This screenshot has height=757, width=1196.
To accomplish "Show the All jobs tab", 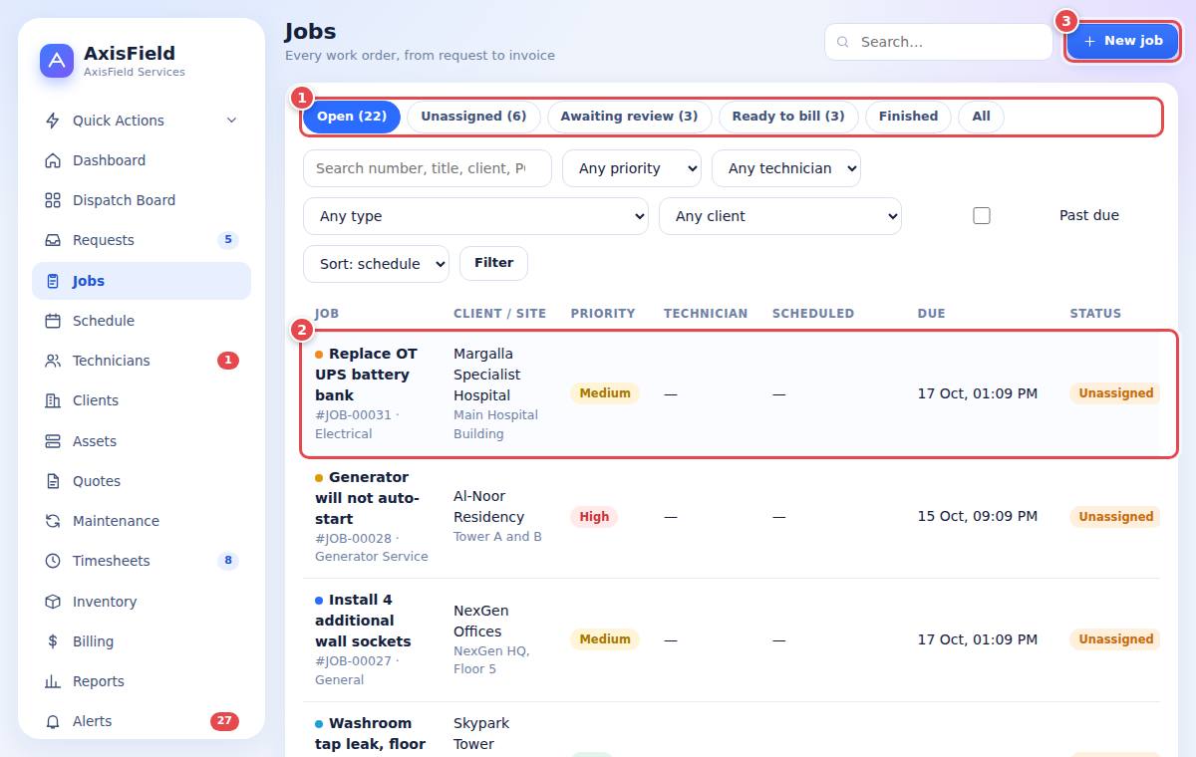I will [x=982, y=117].
